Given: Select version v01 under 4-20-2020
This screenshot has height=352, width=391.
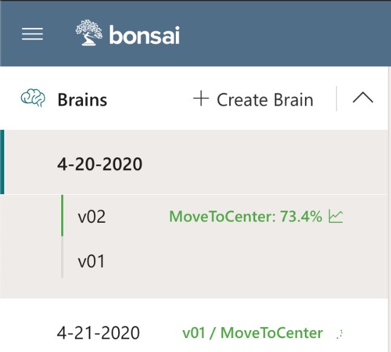Looking at the screenshot, I should pyautogui.click(x=92, y=262).
